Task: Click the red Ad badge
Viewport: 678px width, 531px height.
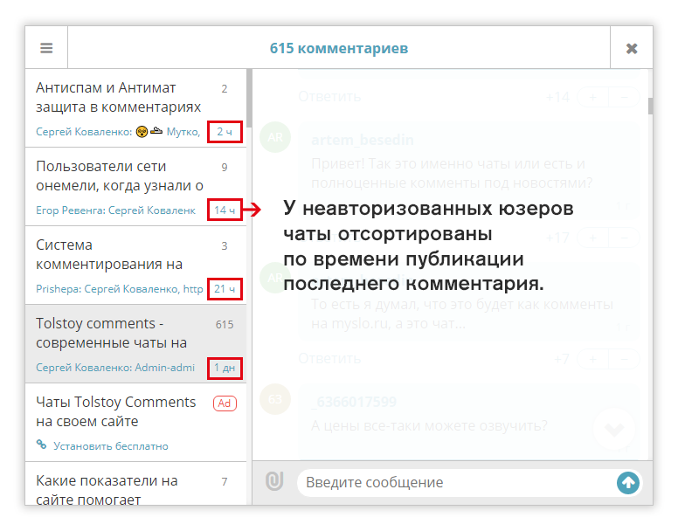Action: [225, 403]
